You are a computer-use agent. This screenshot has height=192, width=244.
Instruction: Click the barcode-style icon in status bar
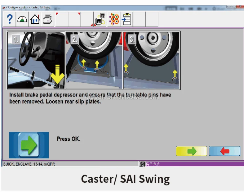click(142, 164)
